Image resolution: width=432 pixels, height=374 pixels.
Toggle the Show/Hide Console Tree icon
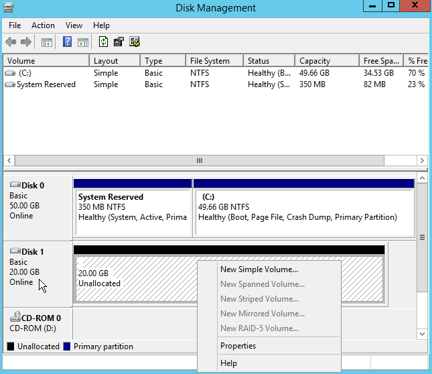click(x=46, y=42)
